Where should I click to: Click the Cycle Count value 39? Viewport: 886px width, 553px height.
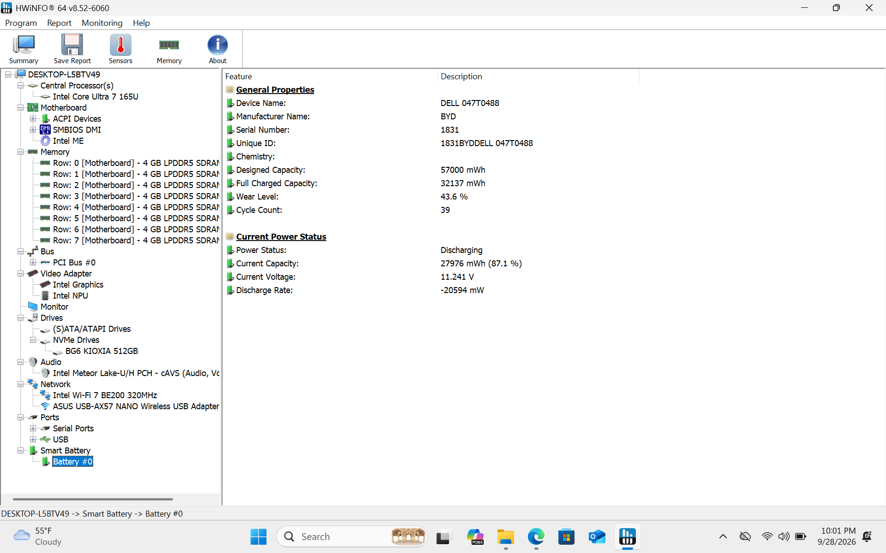[x=445, y=210]
